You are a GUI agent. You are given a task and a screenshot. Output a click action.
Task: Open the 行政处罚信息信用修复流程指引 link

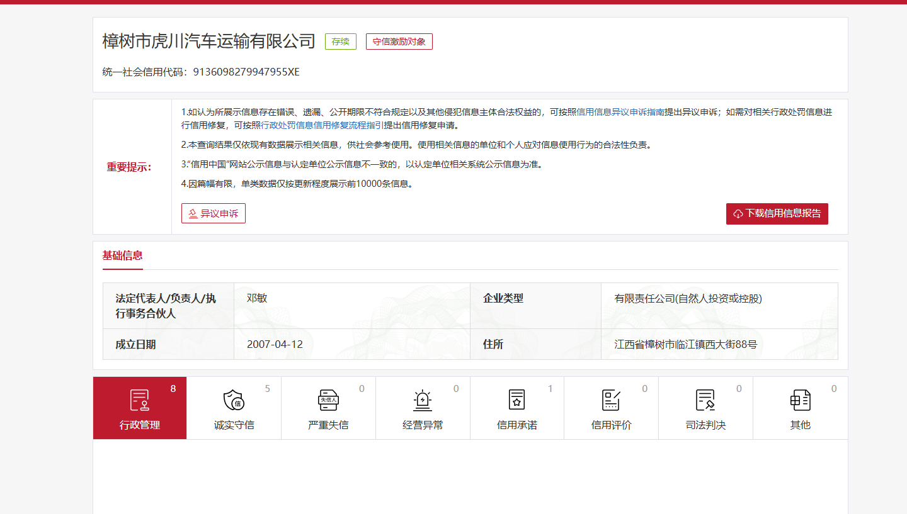click(x=322, y=125)
